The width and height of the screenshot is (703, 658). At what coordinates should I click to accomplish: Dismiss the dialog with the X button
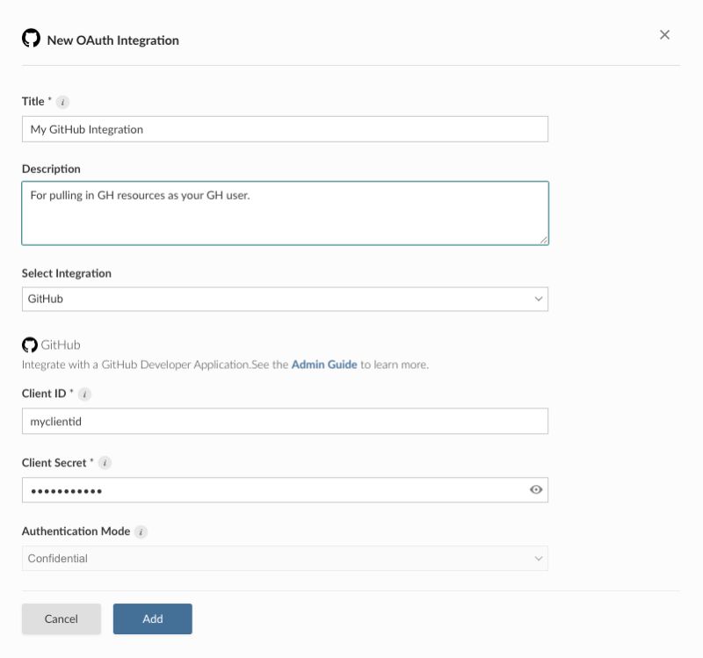click(x=664, y=34)
